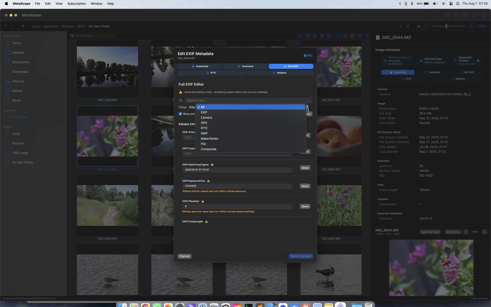
Task: Reset the EXIF:FNumber value
Action: pos(305,206)
